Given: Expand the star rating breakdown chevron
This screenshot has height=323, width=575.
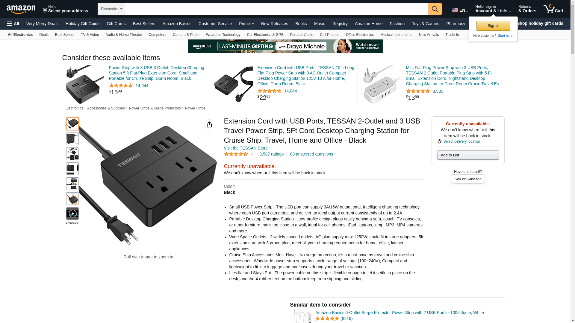Looking at the screenshot, I should pyautogui.click(x=252, y=154).
